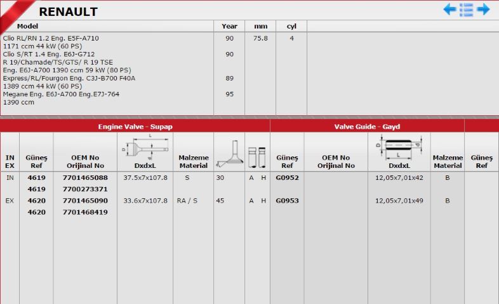
Task: Click the engine valve dimension diagram
Action: (x=145, y=147)
